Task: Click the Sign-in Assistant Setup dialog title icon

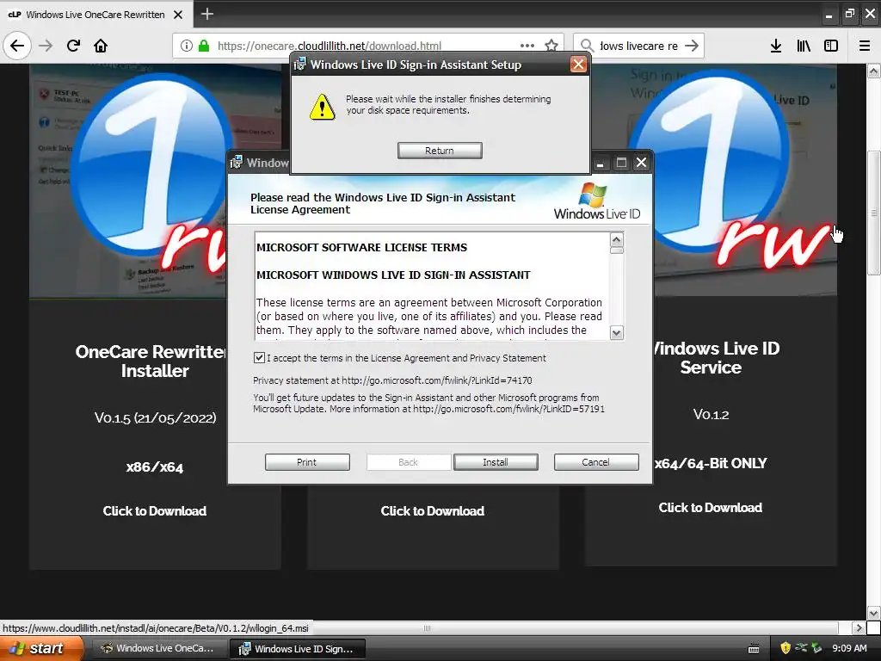Action: click(x=300, y=64)
